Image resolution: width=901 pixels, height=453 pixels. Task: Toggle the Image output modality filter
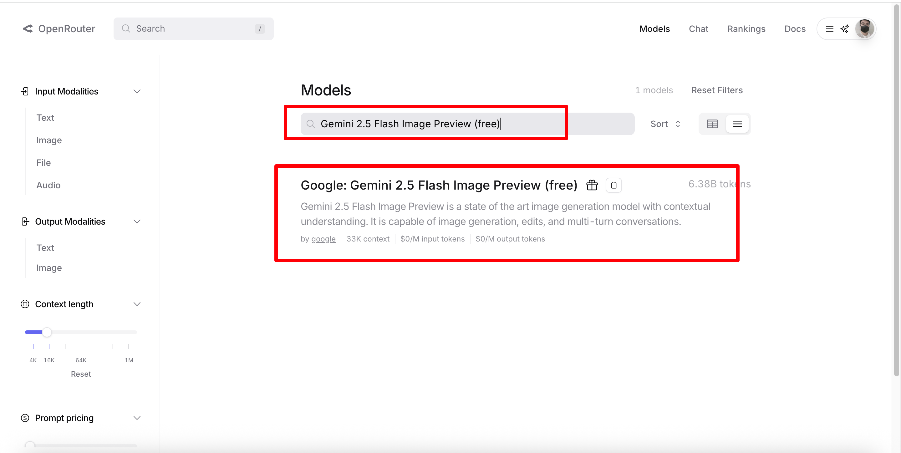[x=49, y=267]
